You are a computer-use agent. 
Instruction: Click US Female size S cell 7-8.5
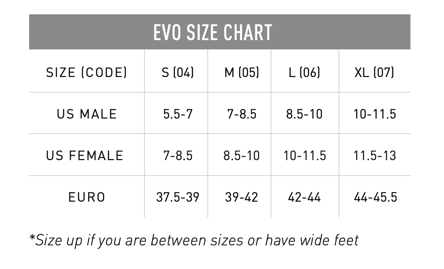click(x=178, y=156)
